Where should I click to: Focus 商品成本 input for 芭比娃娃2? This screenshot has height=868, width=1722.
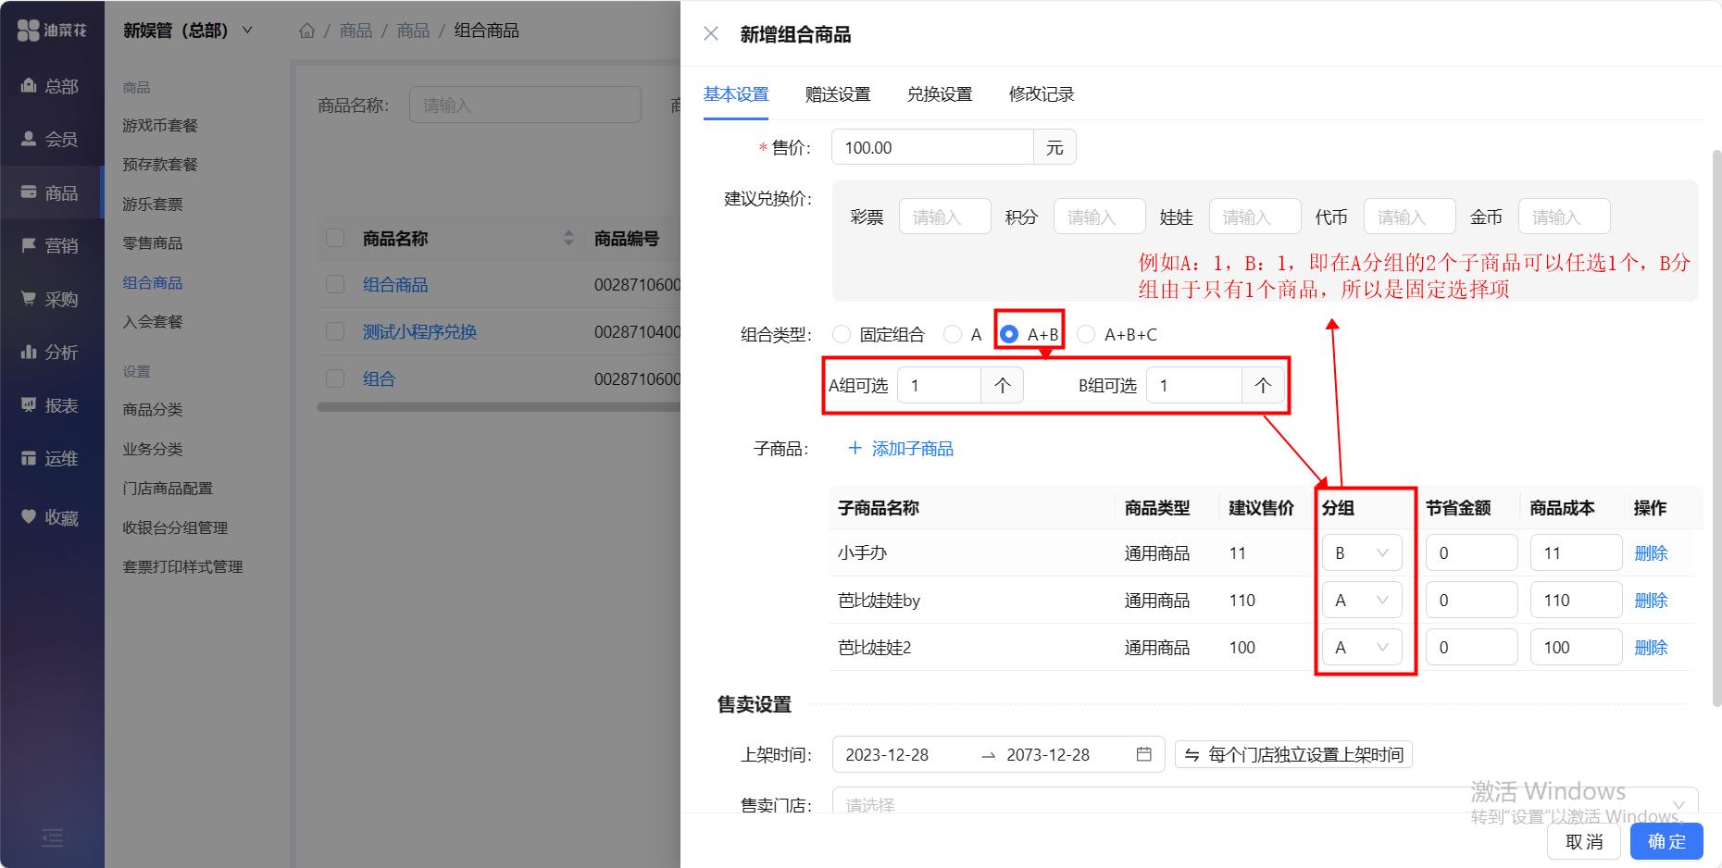point(1576,647)
